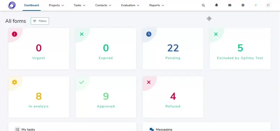Open the Urgent forms count 0

39,48
